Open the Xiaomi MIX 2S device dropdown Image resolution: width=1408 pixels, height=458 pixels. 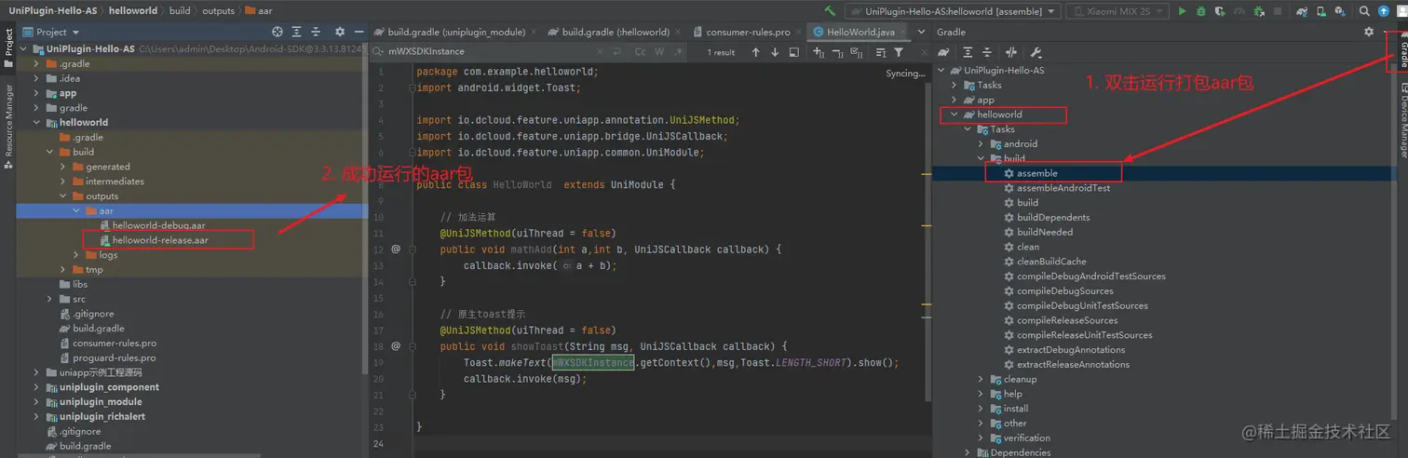pos(1117,11)
